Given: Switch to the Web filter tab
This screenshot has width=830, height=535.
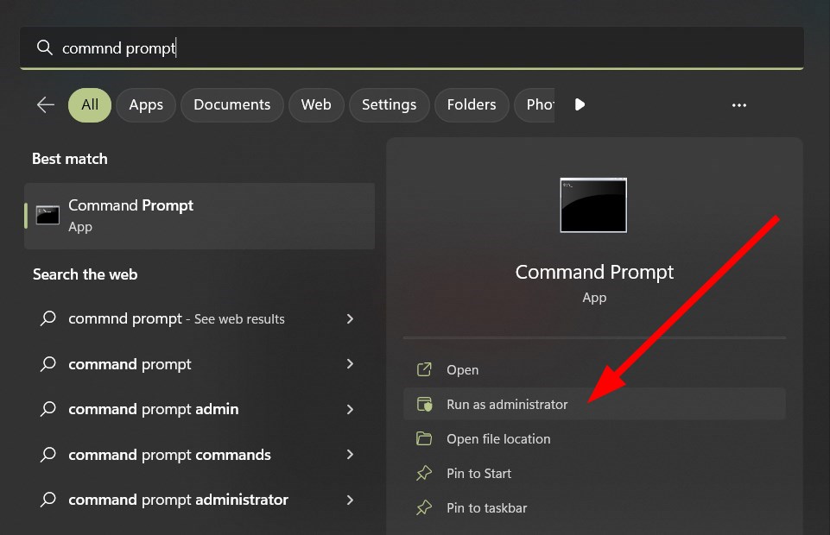Looking at the screenshot, I should point(316,104).
